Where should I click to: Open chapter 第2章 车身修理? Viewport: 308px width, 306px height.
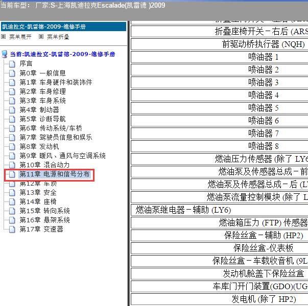[x=42, y=91]
